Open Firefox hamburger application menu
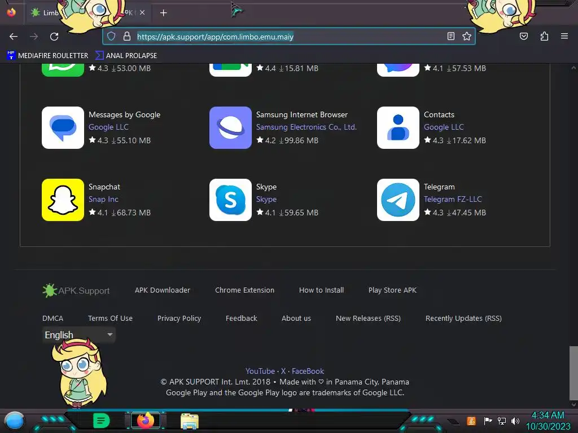This screenshot has height=433, width=578. [564, 36]
